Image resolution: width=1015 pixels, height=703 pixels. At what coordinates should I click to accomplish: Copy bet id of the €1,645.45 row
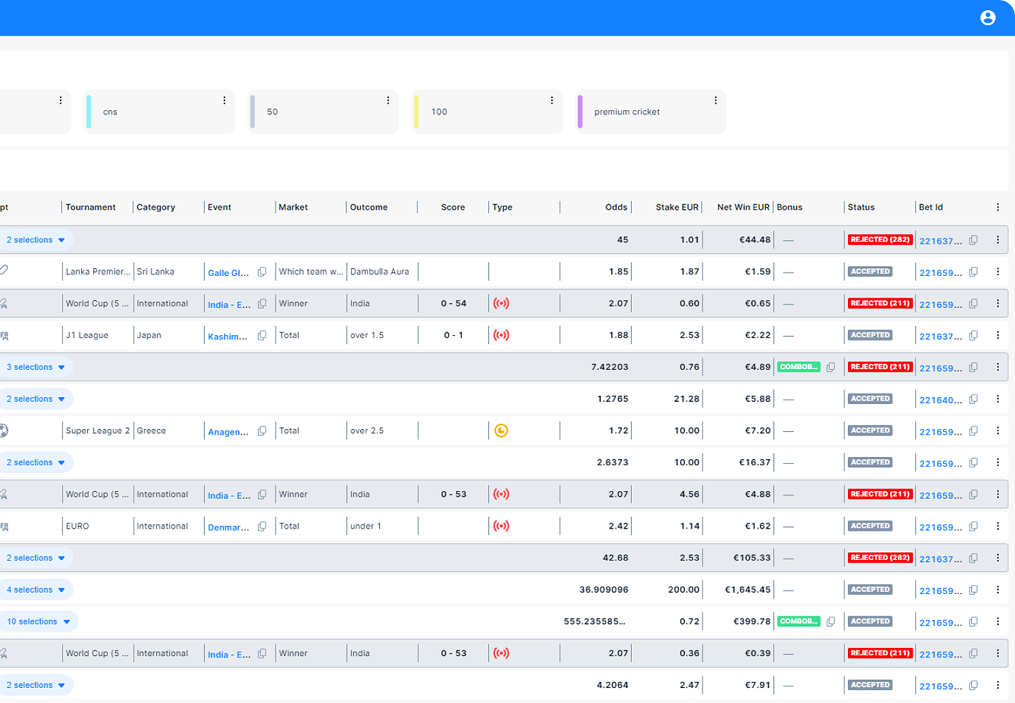973,590
